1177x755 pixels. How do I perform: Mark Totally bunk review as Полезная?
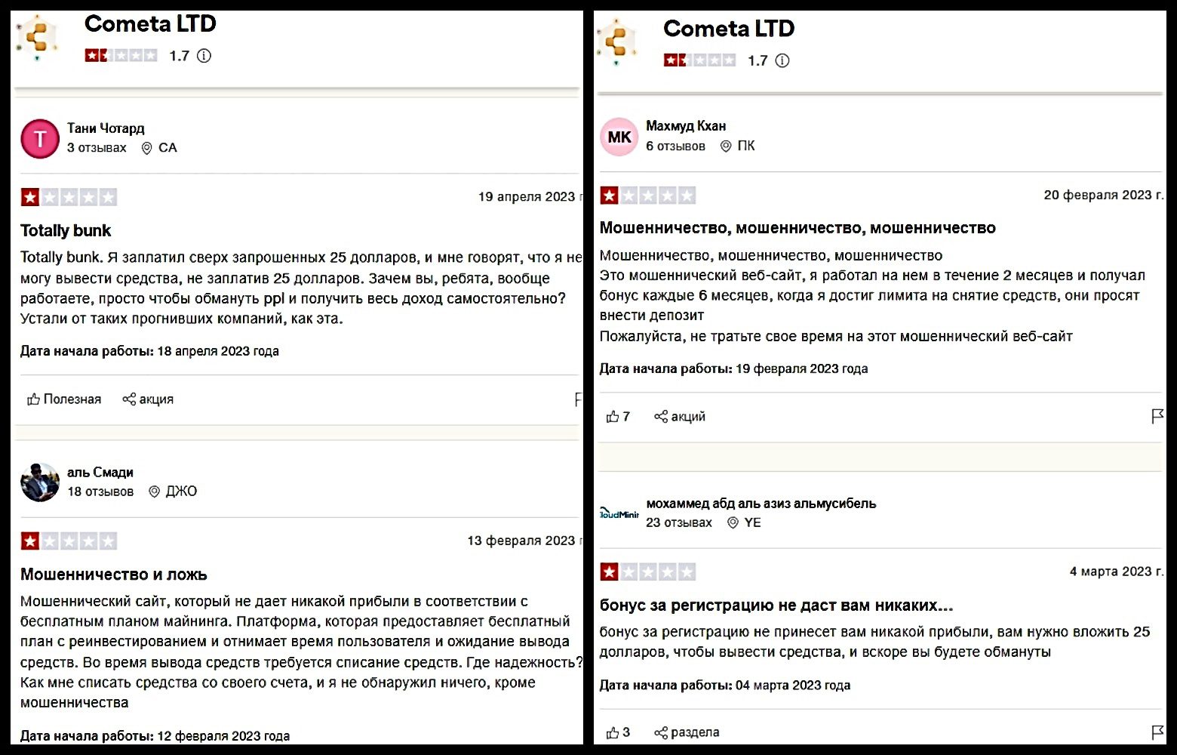coord(64,399)
